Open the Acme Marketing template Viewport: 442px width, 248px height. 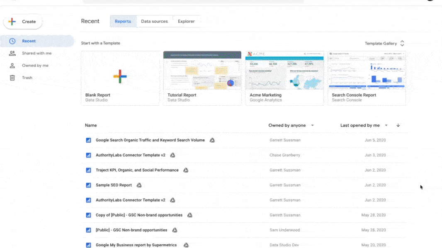(284, 78)
